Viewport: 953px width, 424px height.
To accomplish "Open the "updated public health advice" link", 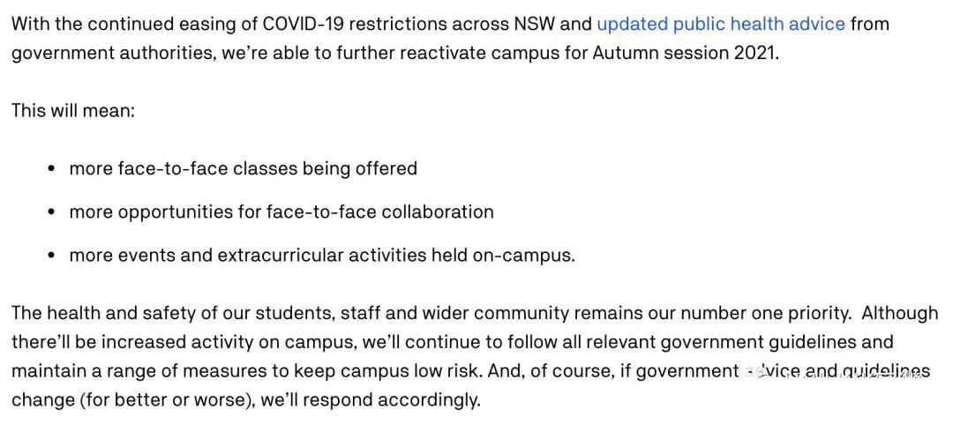I will point(721,24).
